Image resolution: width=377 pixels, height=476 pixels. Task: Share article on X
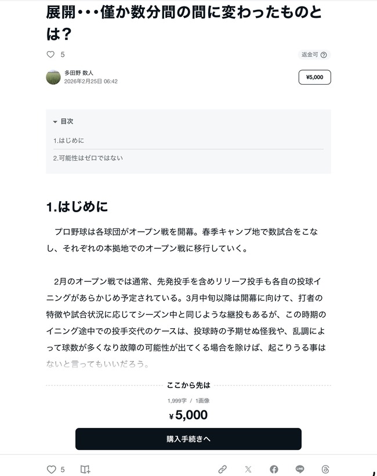pyautogui.click(x=248, y=469)
